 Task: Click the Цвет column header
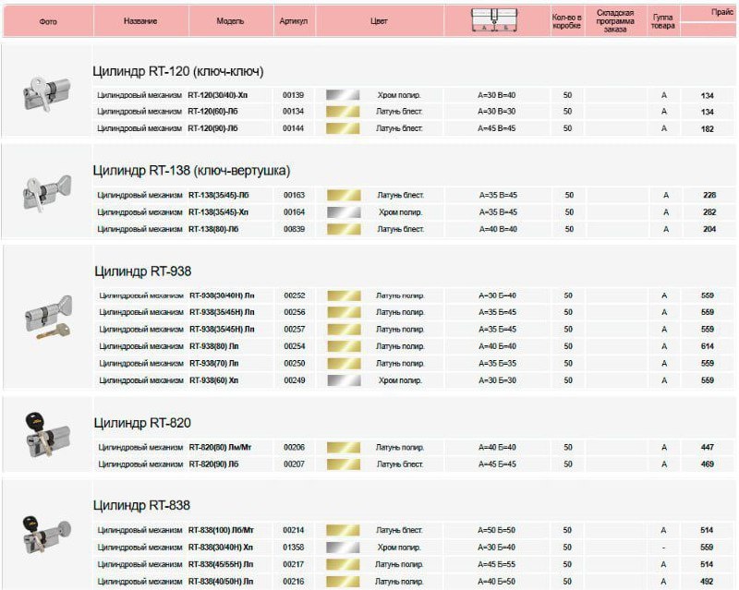click(379, 21)
